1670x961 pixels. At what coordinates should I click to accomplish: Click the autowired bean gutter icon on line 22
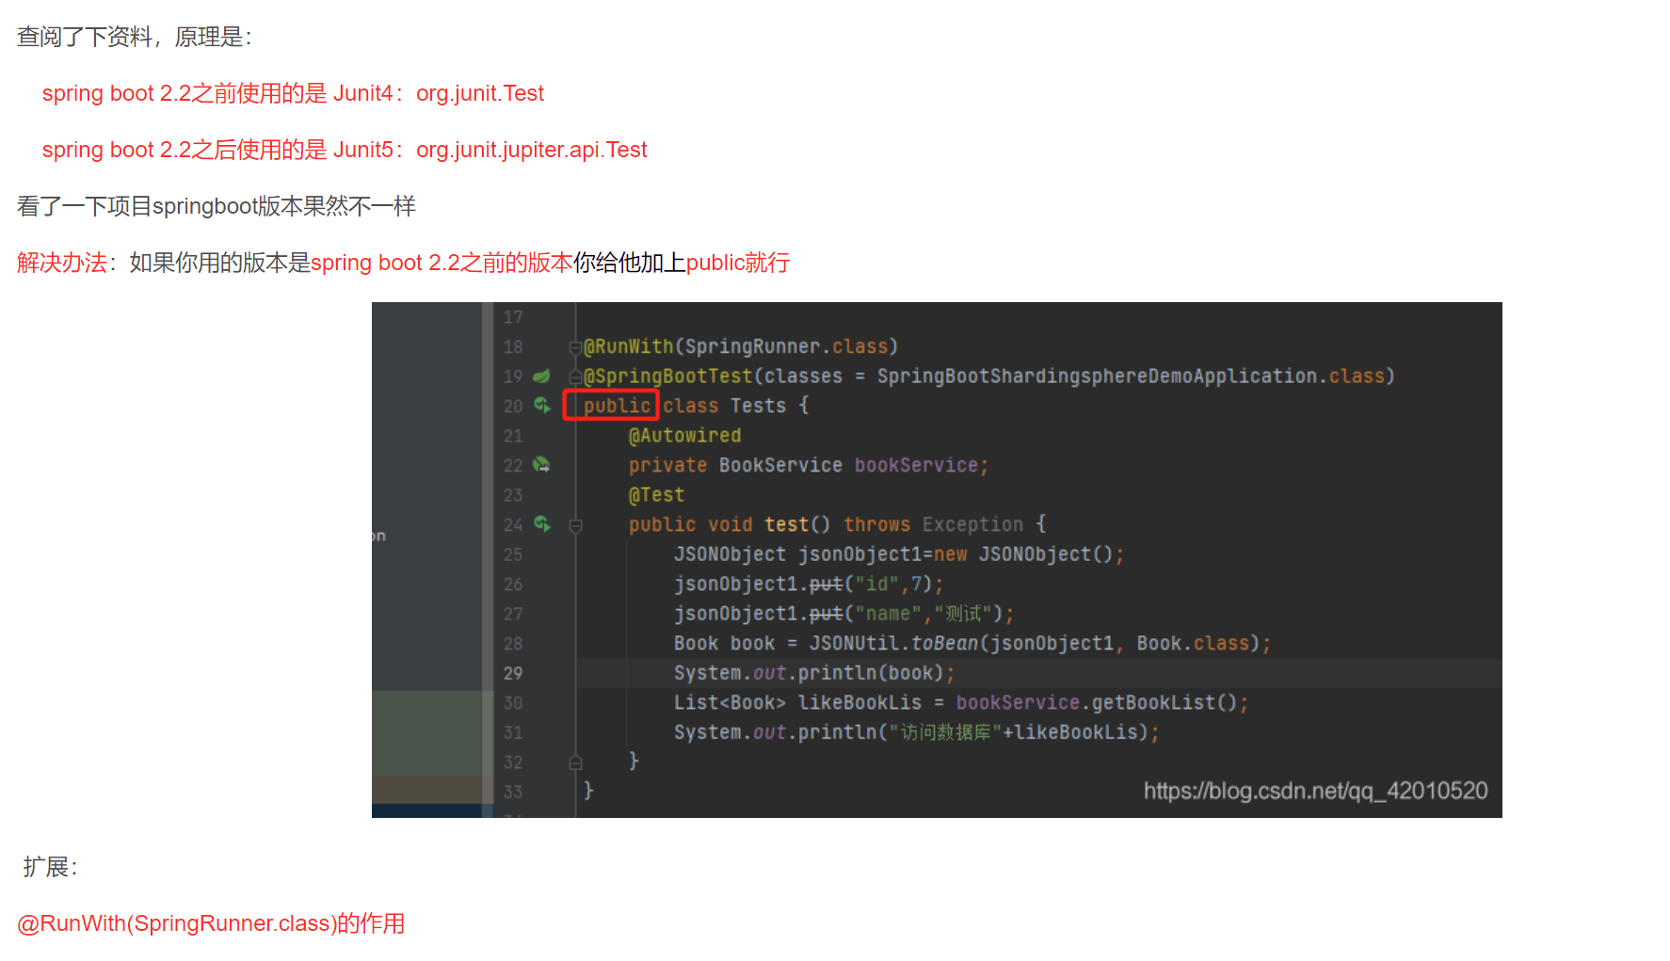541,464
